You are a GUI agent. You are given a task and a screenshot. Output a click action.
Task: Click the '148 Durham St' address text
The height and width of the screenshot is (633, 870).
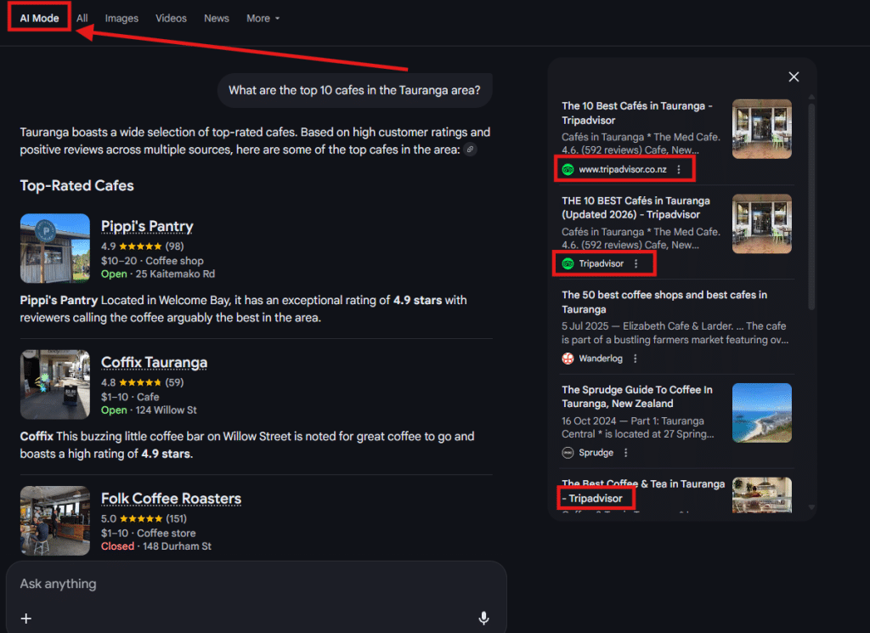point(177,546)
